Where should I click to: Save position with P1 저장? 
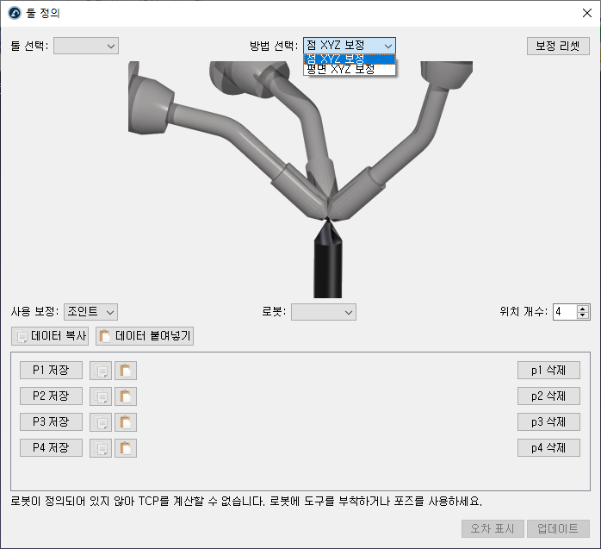[x=51, y=371]
